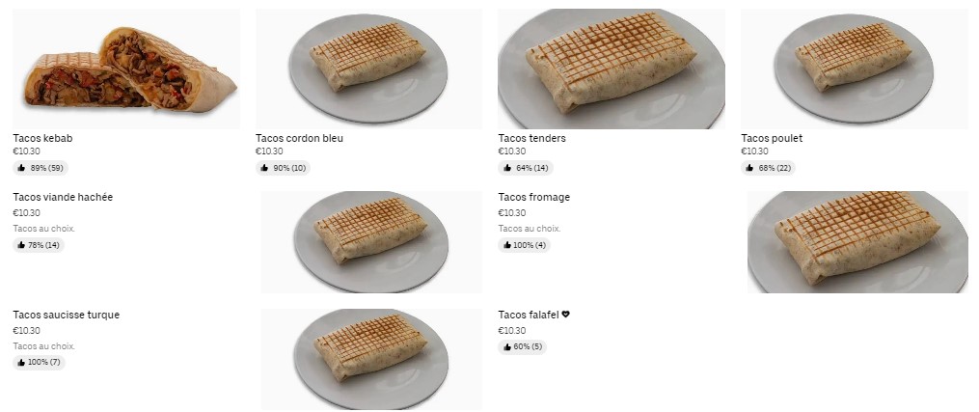Viewport: 979px width, 412px height.
Task: Click the thumbs-up icon on Tacos kebab rating
Action: pos(21,168)
